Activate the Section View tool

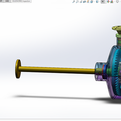pyautogui.click(x=84, y=2)
